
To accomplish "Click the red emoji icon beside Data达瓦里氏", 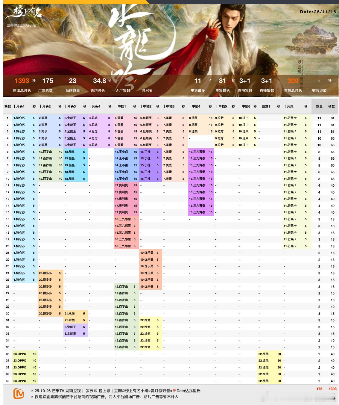I will [x=175, y=391].
